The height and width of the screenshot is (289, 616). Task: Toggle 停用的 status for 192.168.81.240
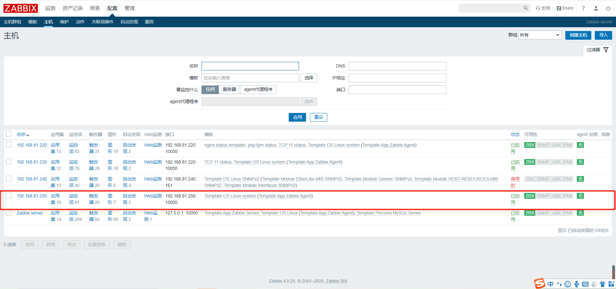click(x=515, y=182)
